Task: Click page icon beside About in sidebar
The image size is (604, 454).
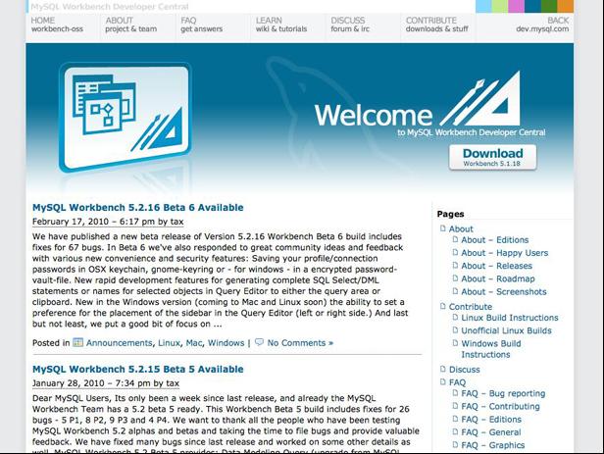Action: [x=441, y=229]
